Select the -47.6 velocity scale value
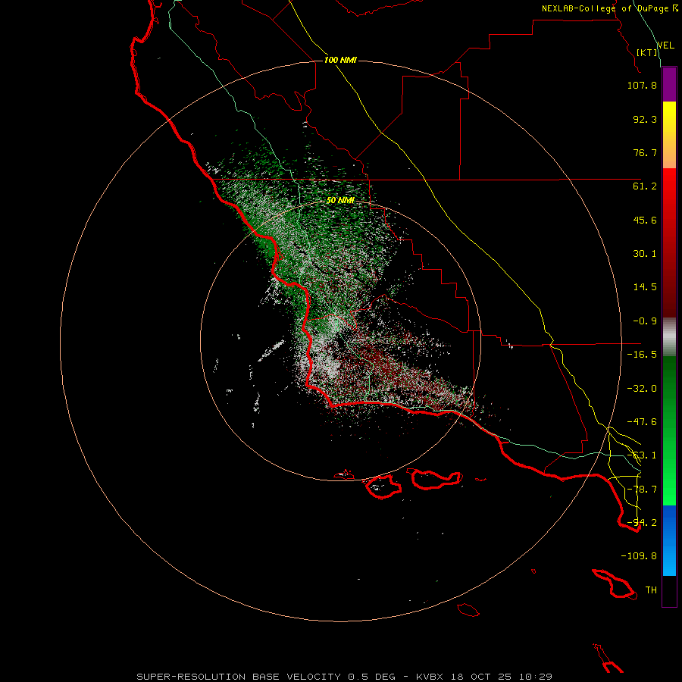This screenshot has width=682, height=682. tap(642, 422)
